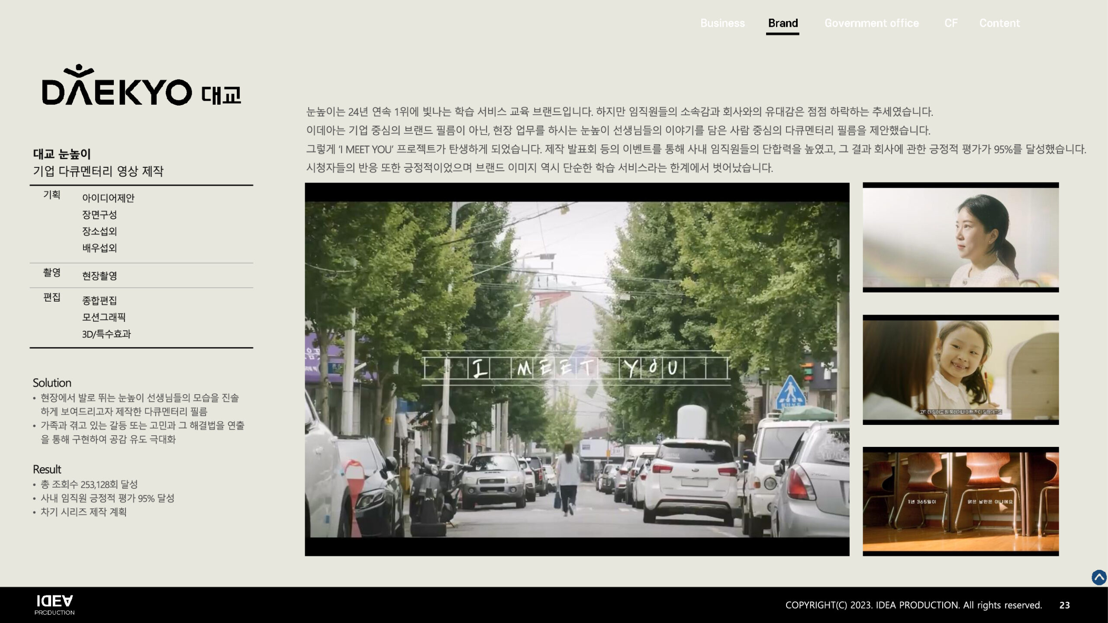
Task: Open the Content tab
Action: [x=999, y=23]
